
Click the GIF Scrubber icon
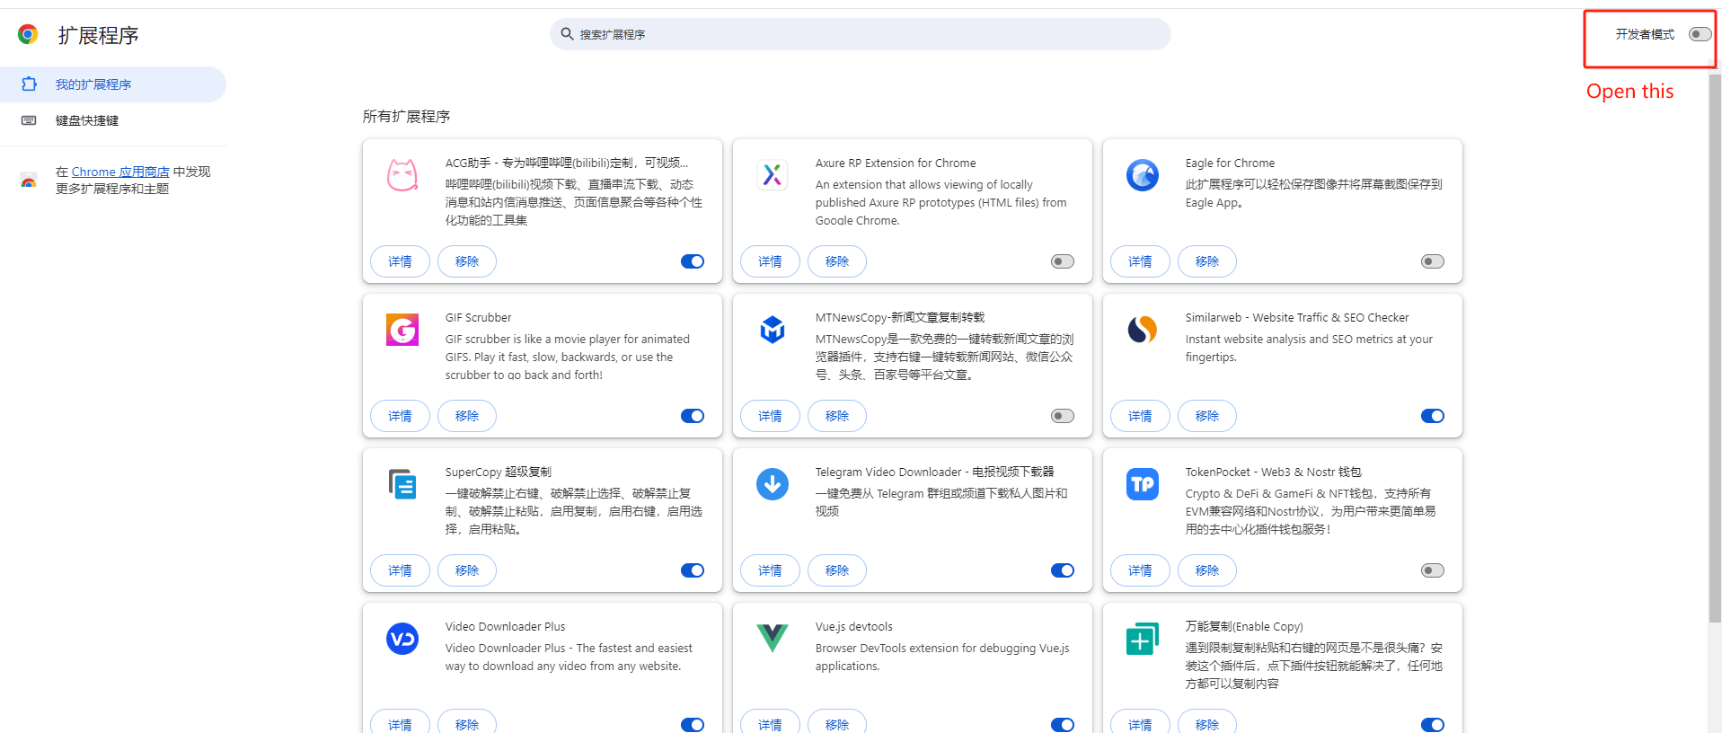[402, 330]
